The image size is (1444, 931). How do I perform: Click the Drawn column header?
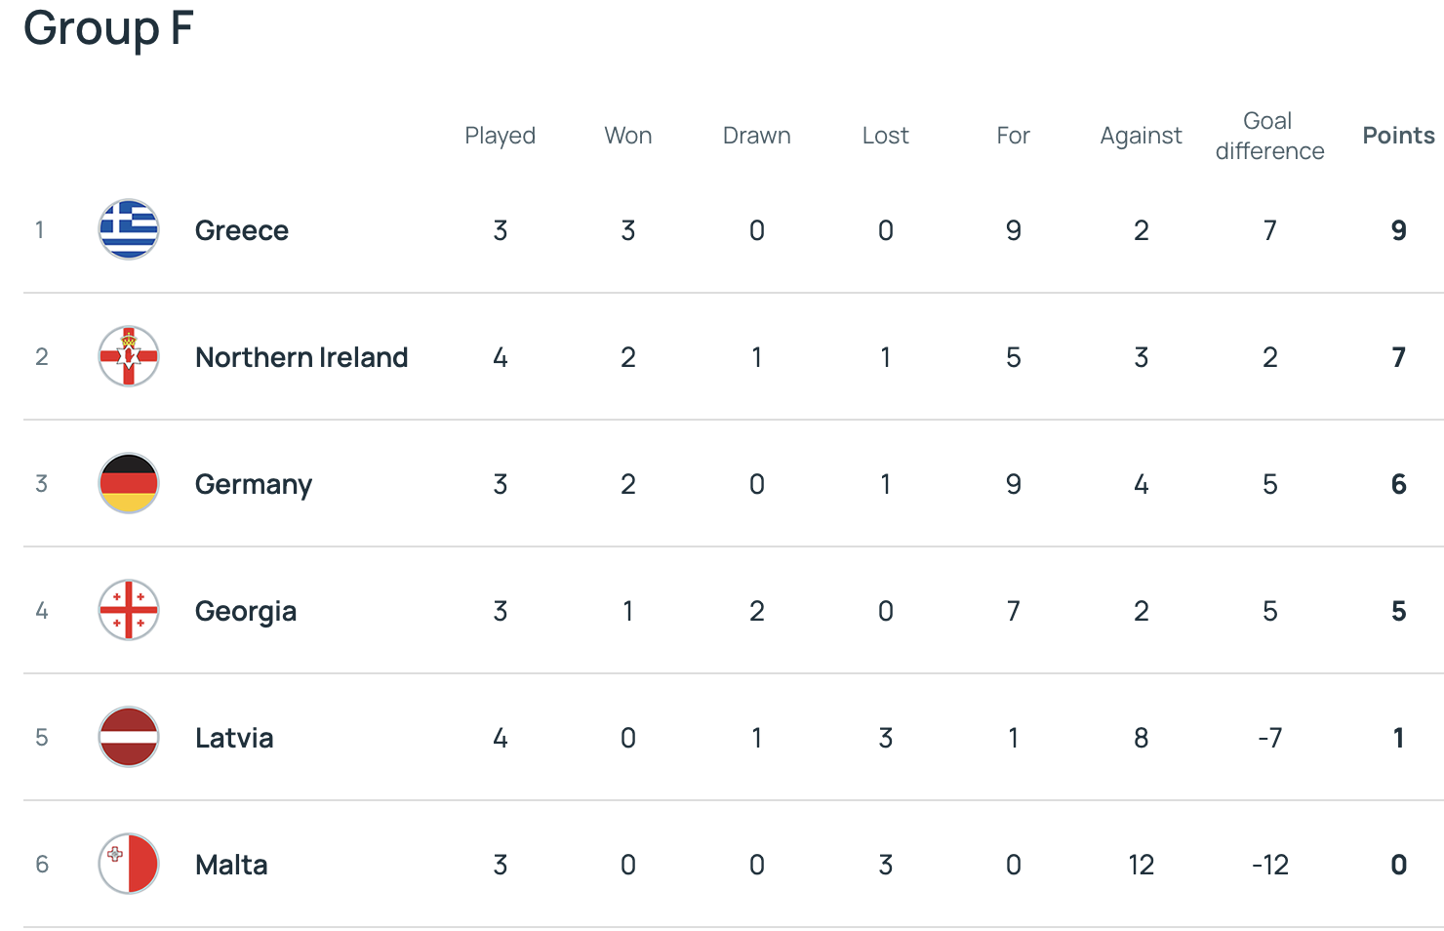pyautogui.click(x=756, y=136)
